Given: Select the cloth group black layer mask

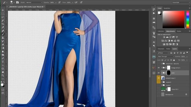Looking at the screenshot, I should pos(168,73).
